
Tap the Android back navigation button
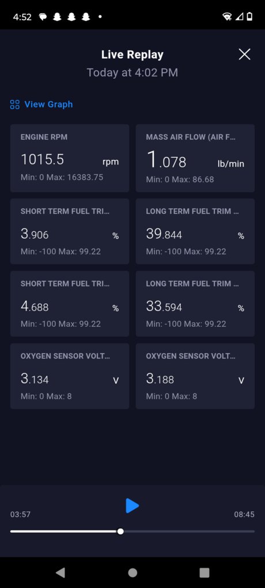[60, 572]
